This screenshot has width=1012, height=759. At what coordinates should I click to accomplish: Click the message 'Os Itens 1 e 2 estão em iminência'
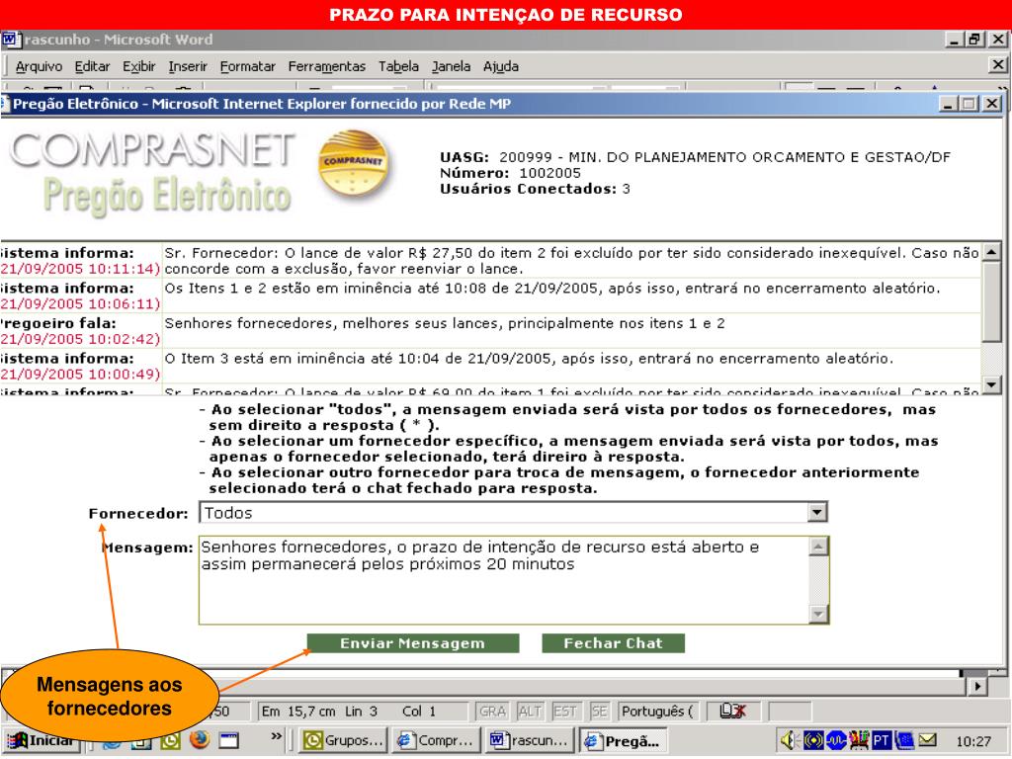(551, 288)
